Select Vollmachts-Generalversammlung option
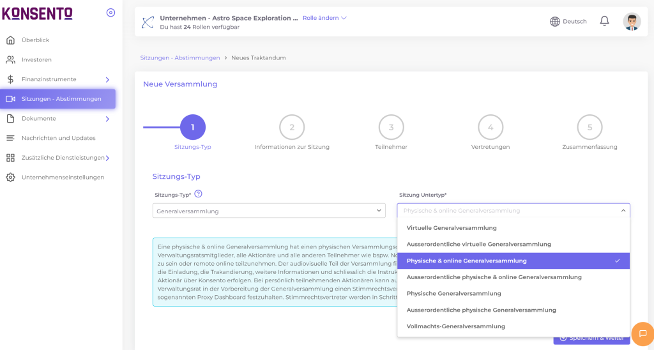Screen dimensions: 654x350 point(513,326)
